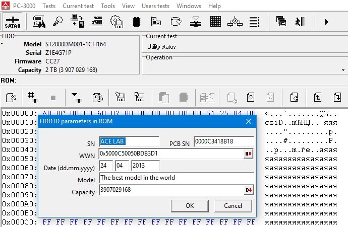Click the day field showing 24

click(106, 166)
